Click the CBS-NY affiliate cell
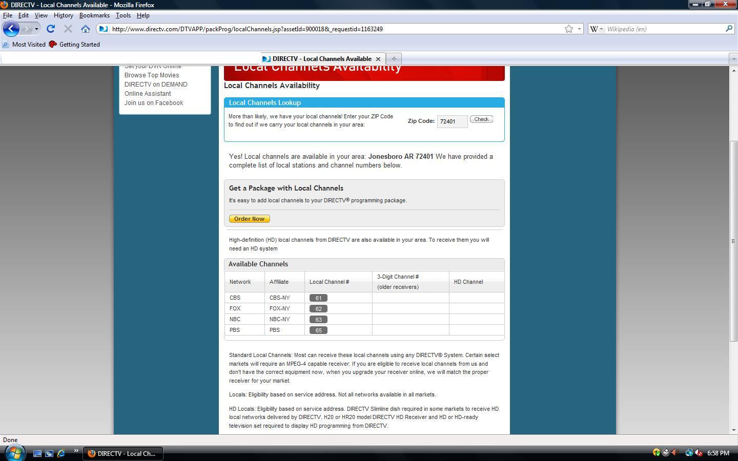This screenshot has width=738, height=461. (x=284, y=298)
